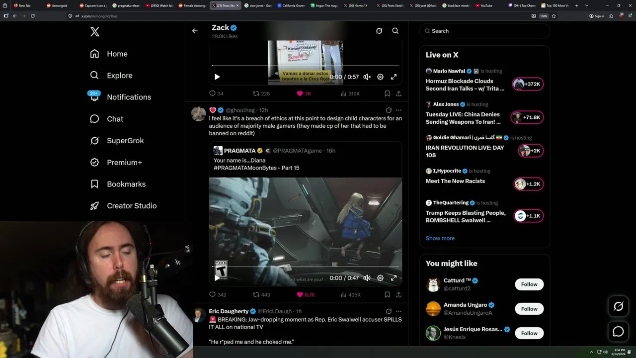Bookmark the post with 319K views
Image resolution: width=636 pixels, height=358 pixels.
click(x=387, y=93)
